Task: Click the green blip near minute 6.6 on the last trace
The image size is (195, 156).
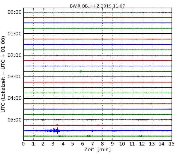Action: pos(88,136)
